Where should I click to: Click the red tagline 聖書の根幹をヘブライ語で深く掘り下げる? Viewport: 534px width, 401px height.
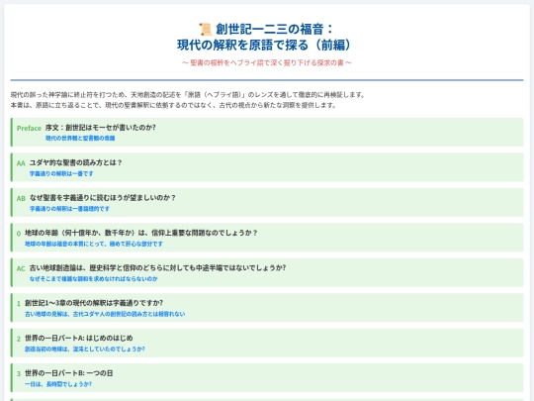(x=267, y=62)
